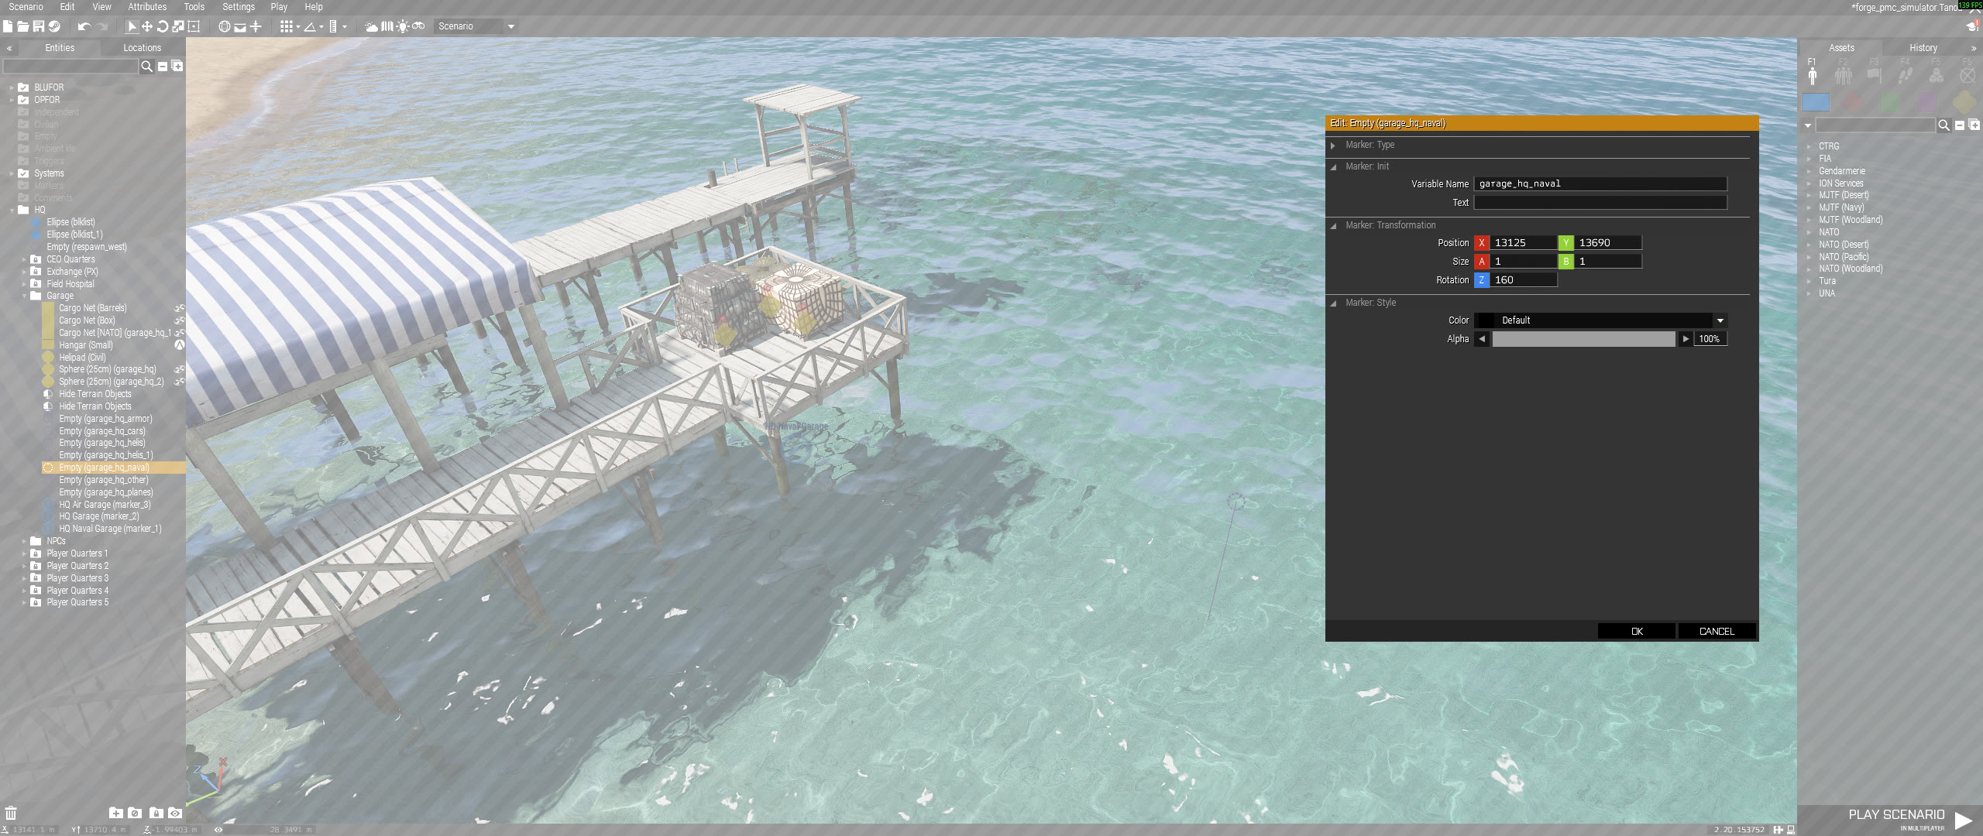Open a scenario using the folder icon
The width and height of the screenshot is (1983, 836).
23,26
